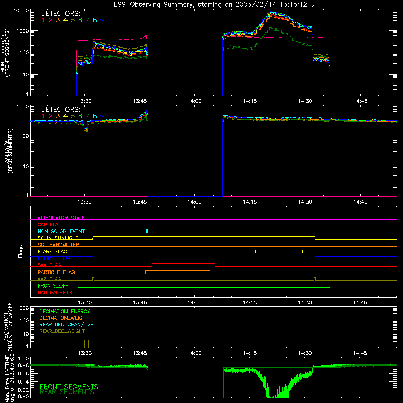
Task: Click the DECIMATION CHANNEL or weight axis title
Action: click(x=8, y=327)
